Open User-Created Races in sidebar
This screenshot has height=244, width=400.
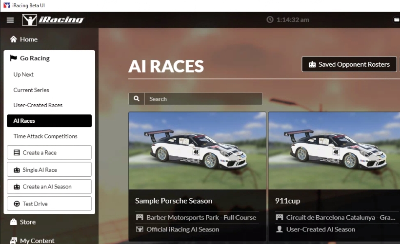(x=38, y=105)
